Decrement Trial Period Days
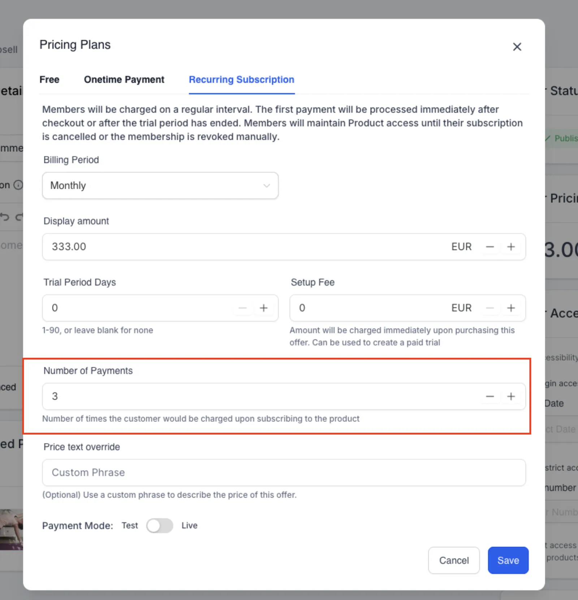Viewport: 578px width, 600px height. (x=243, y=308)
